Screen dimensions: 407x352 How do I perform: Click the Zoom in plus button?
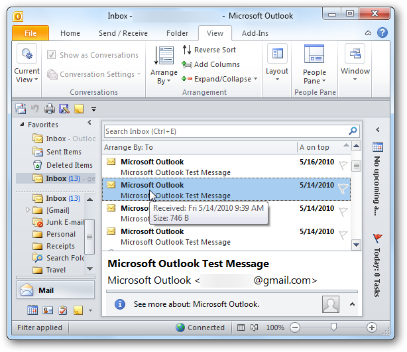point(371,327)
